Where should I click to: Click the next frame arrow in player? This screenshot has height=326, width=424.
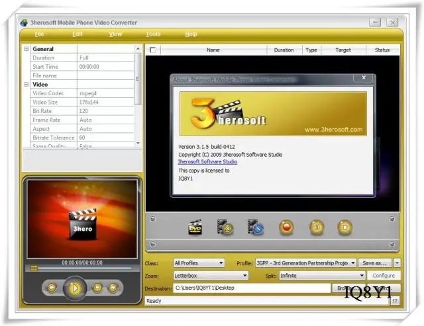(113, 288)
